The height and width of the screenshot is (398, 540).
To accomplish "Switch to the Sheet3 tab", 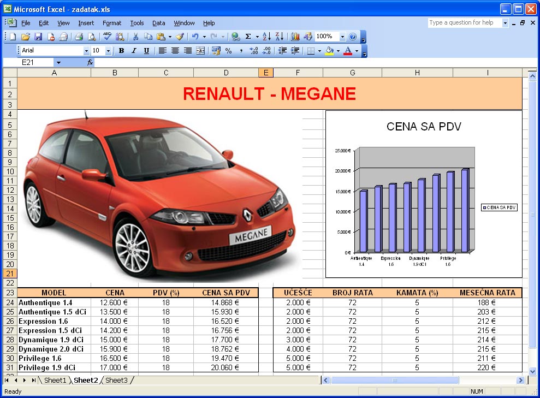I will click(116, 380).
